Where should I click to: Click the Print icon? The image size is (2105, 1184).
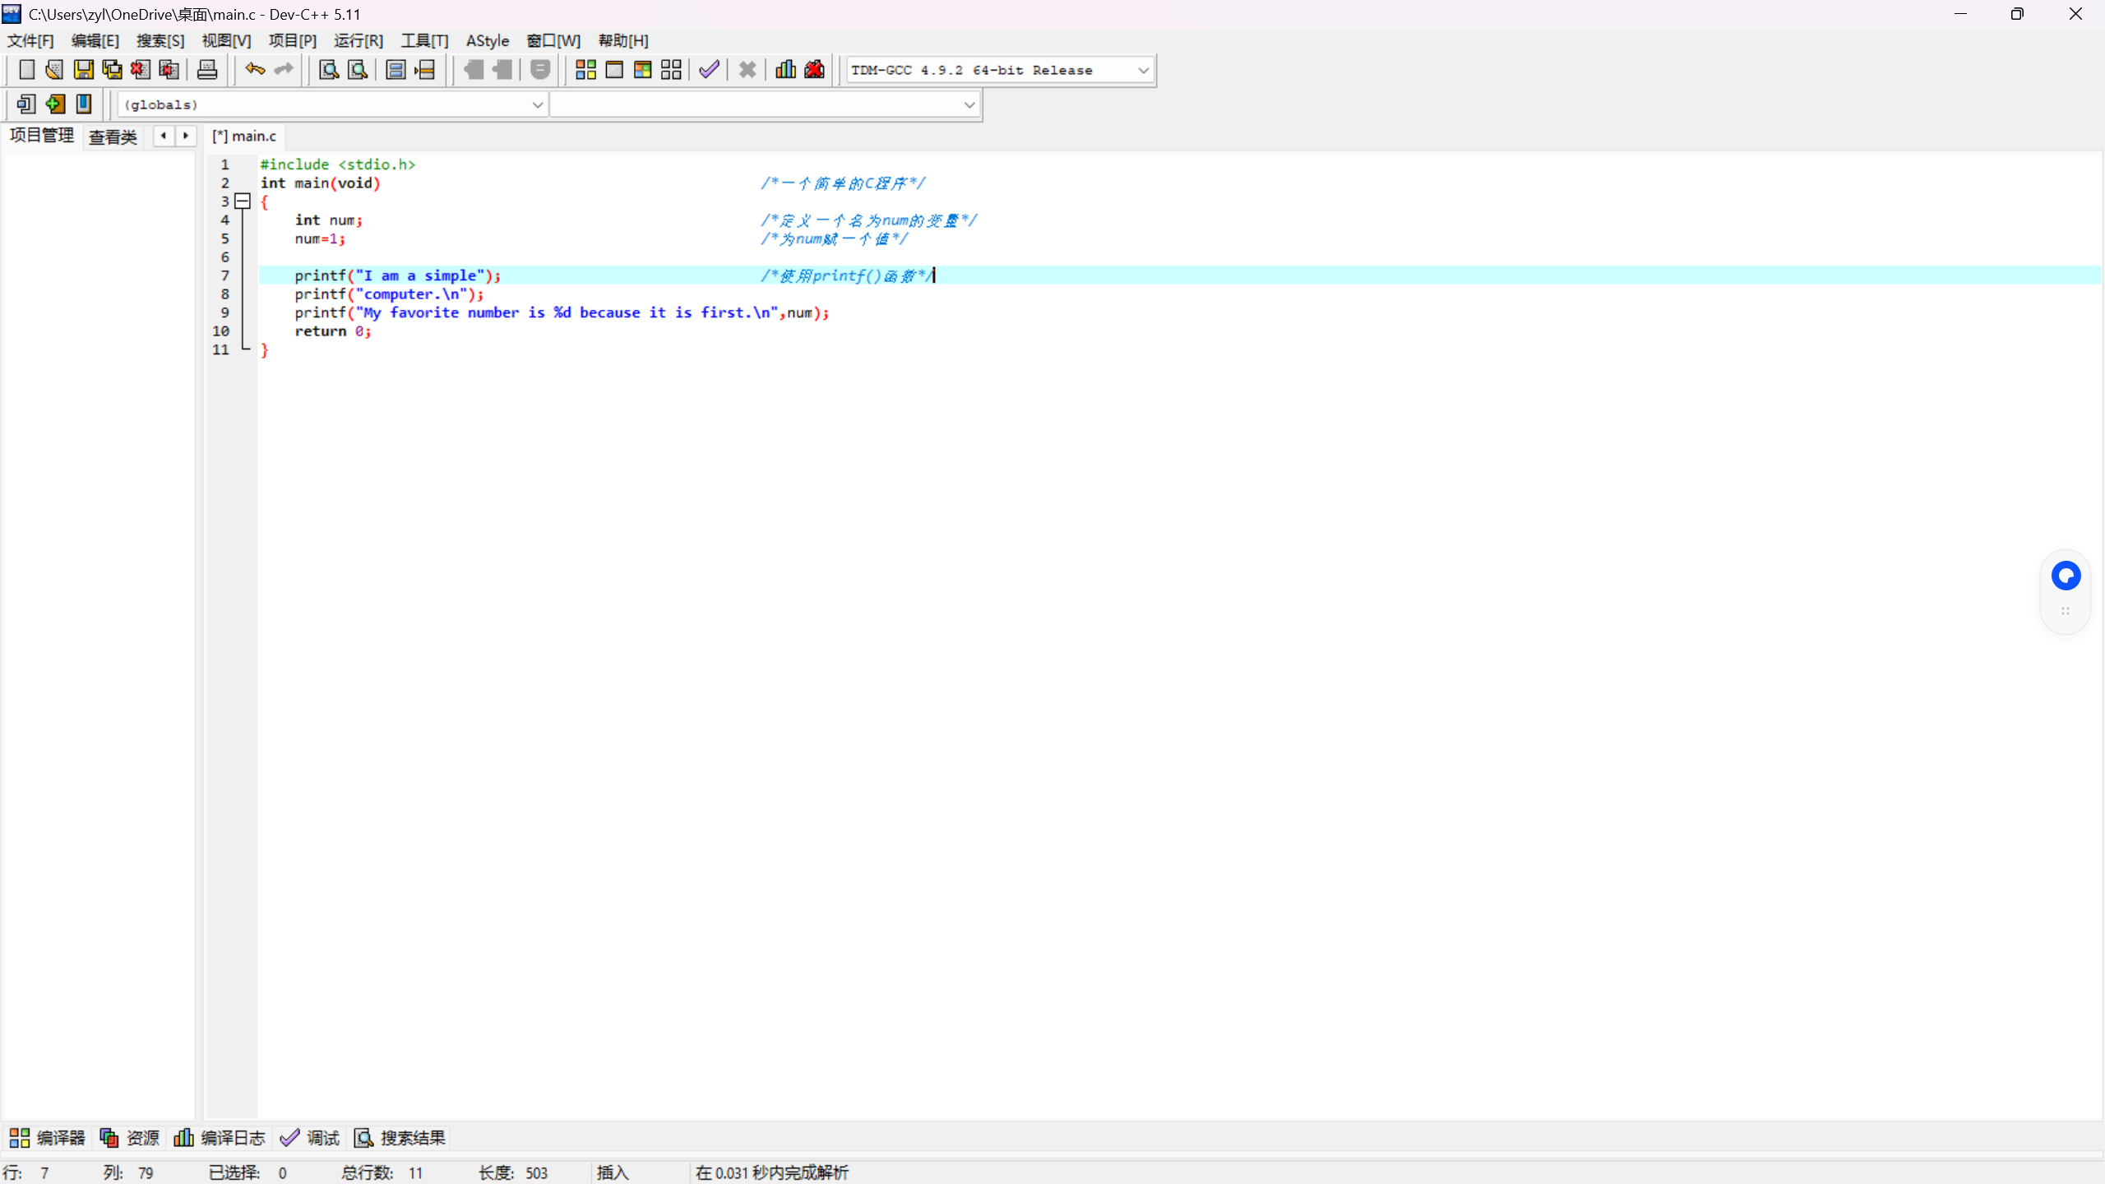pyautogui.click(x=207, y=70)
